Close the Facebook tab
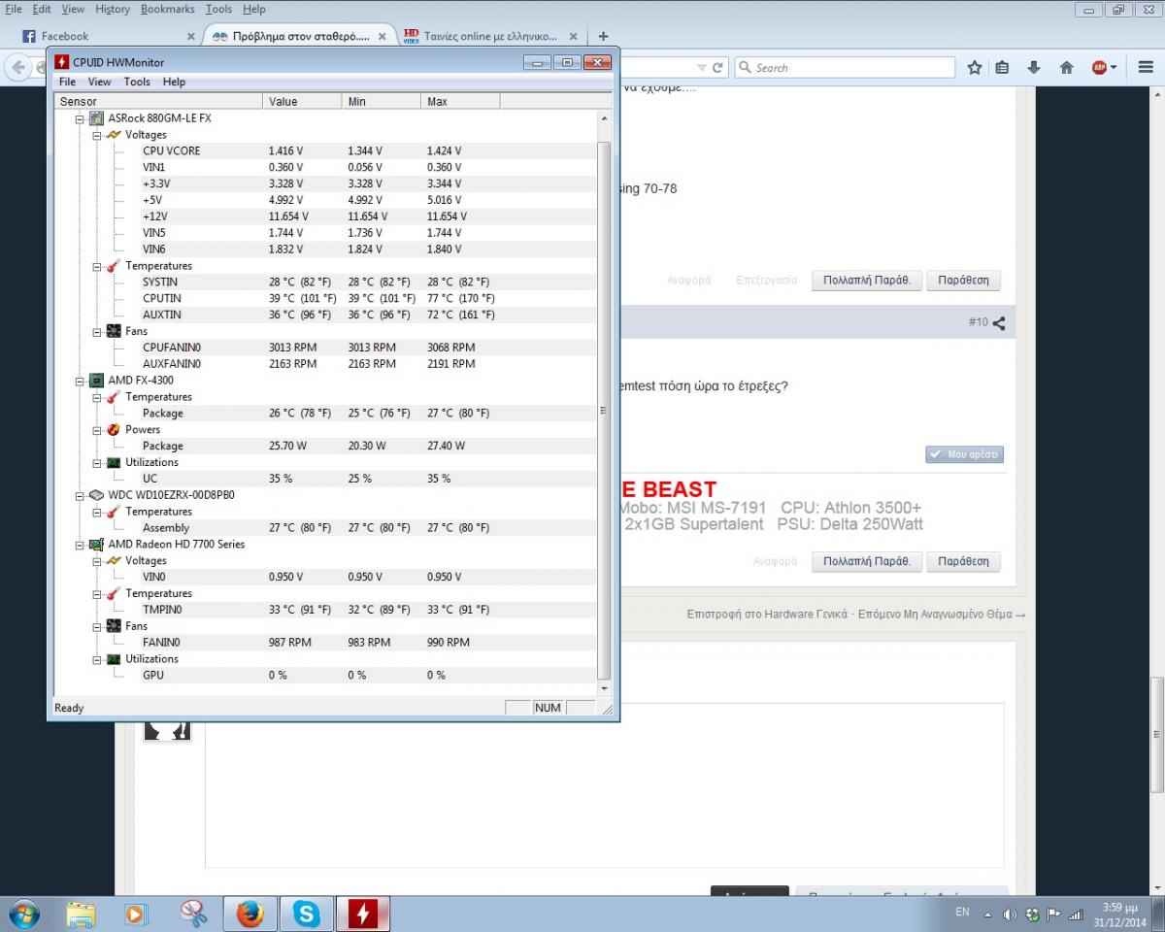This screenshot has height=932, width=1165. [x=189, y=37]
